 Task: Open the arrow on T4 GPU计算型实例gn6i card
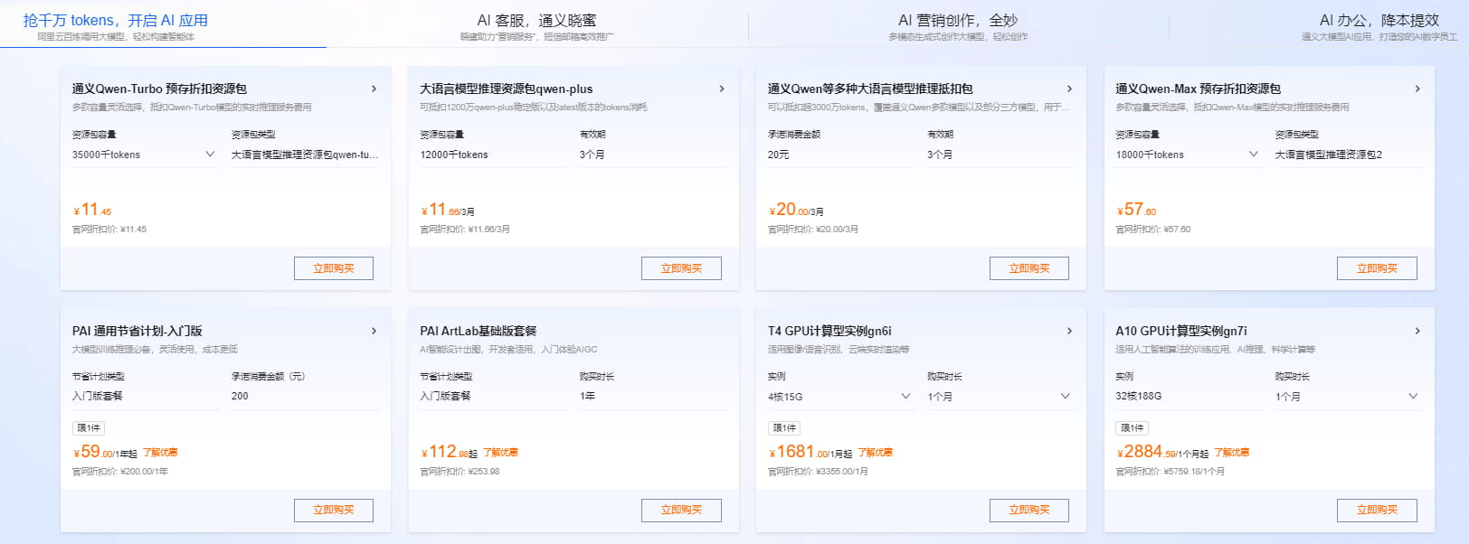tap(1069, 331)
